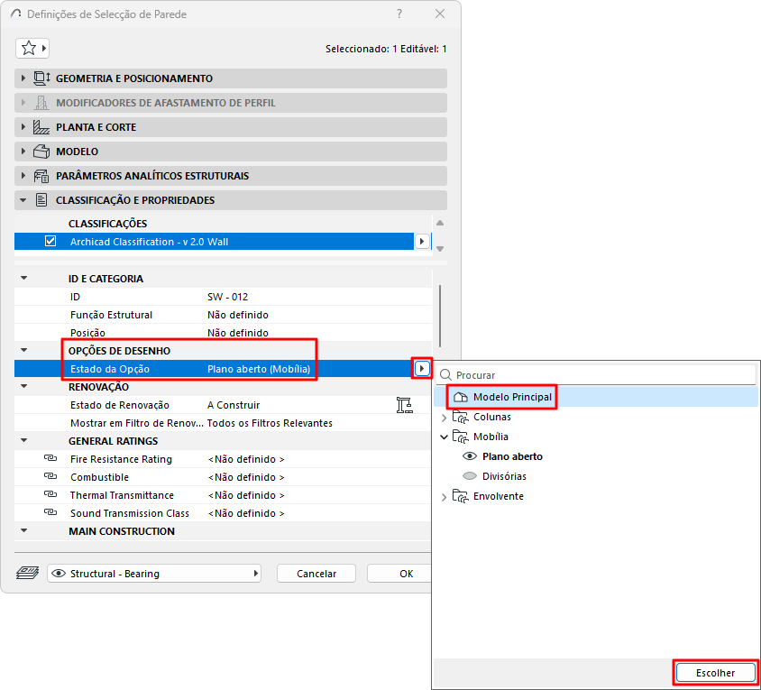
Task: Click link icon next to Fire Resistance Rating
Action: [x=50, y=458]
